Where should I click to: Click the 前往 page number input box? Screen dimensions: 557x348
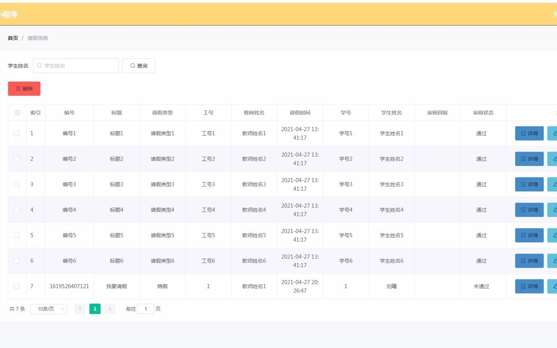[146, 309]
